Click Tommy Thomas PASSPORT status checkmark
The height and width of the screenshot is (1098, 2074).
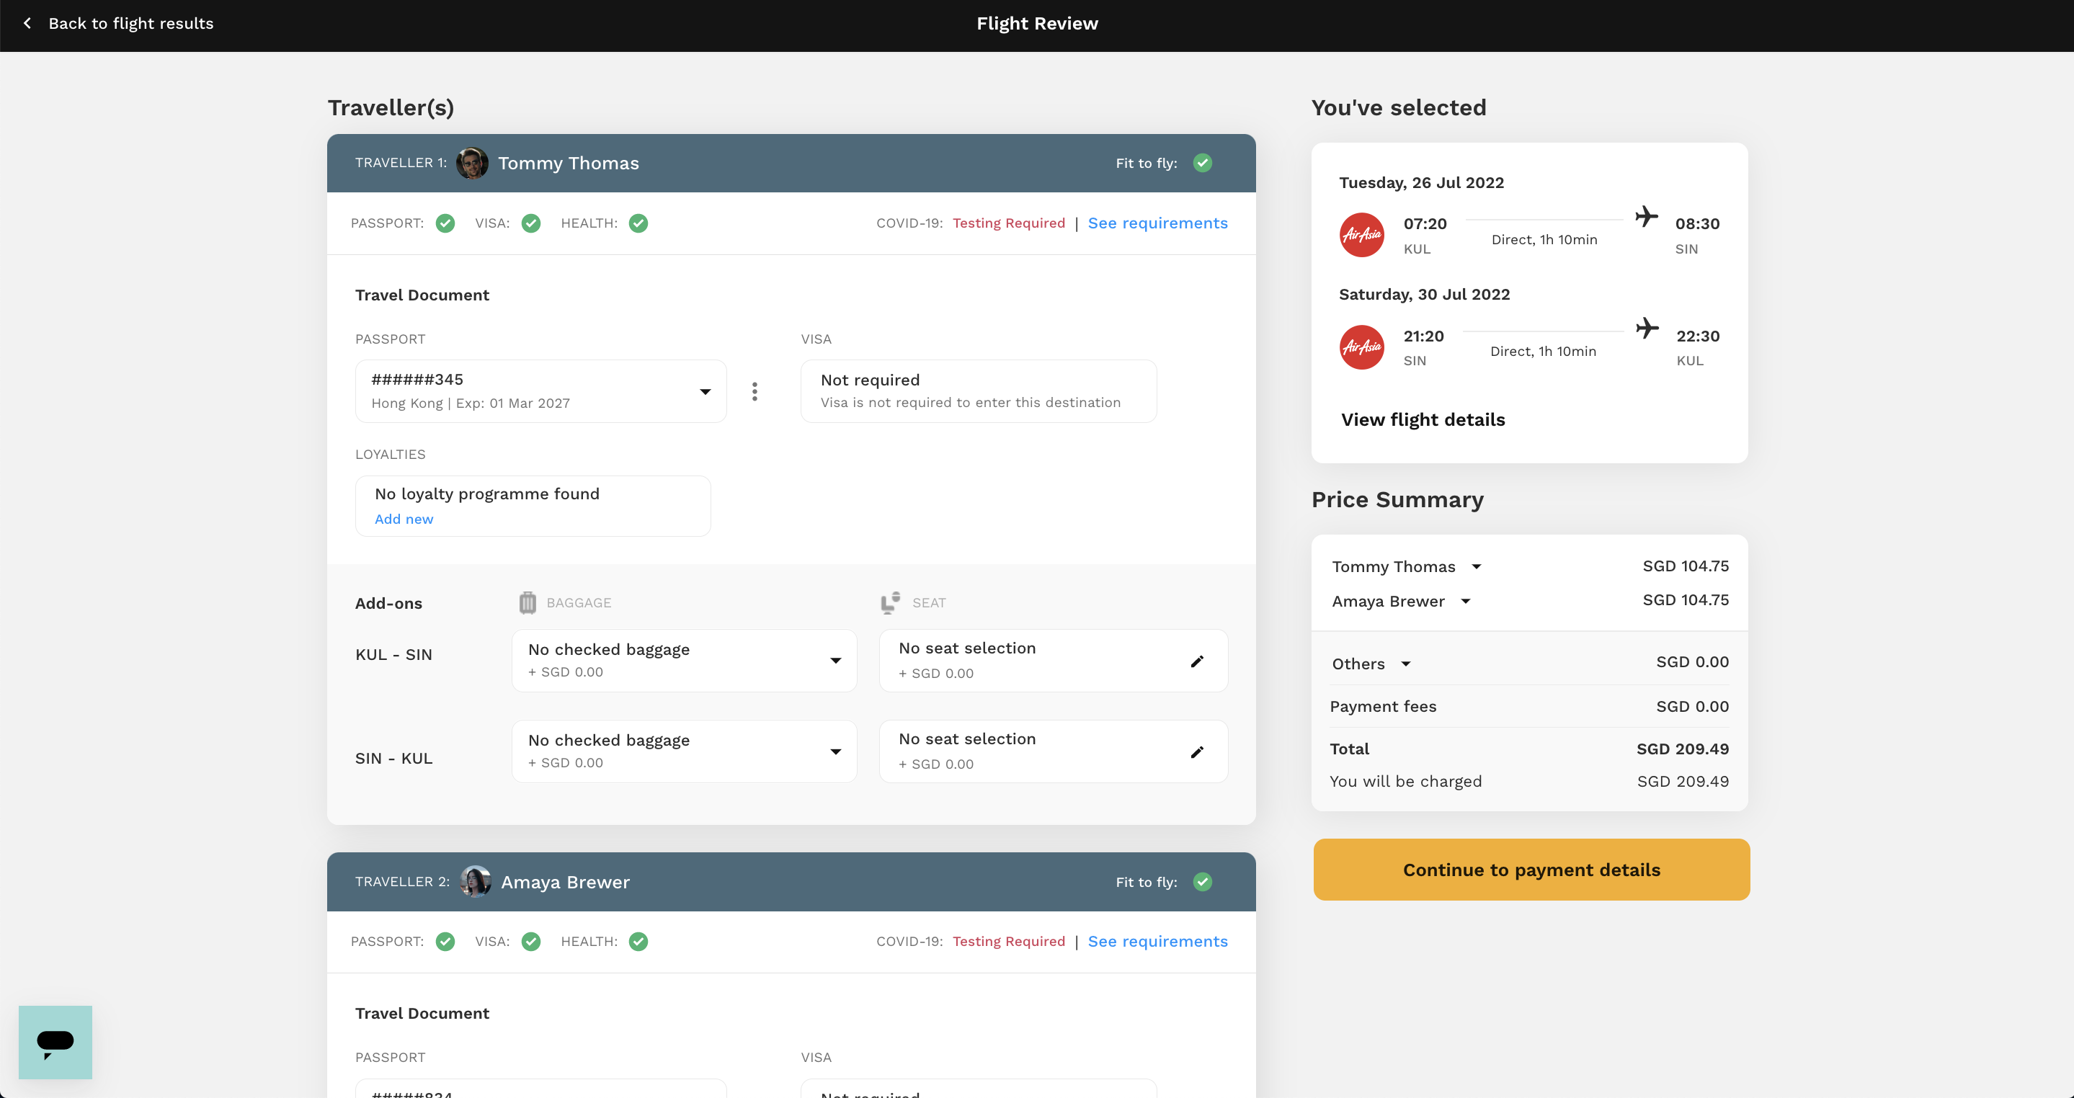445,224
